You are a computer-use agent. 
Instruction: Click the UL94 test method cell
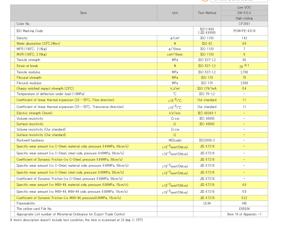pos(207,203)
